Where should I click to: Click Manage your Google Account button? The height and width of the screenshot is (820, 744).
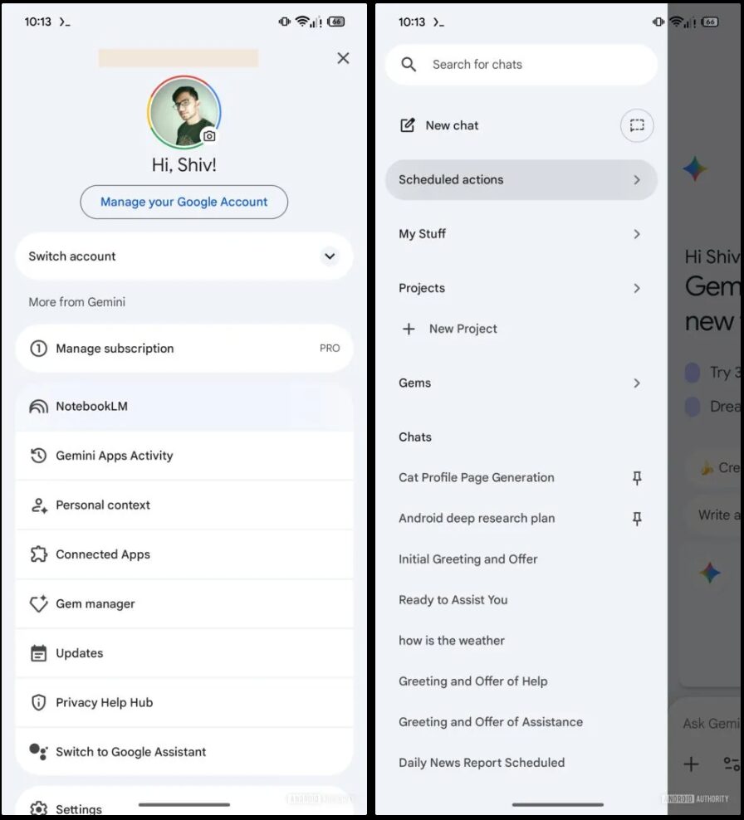coord(184,202)
